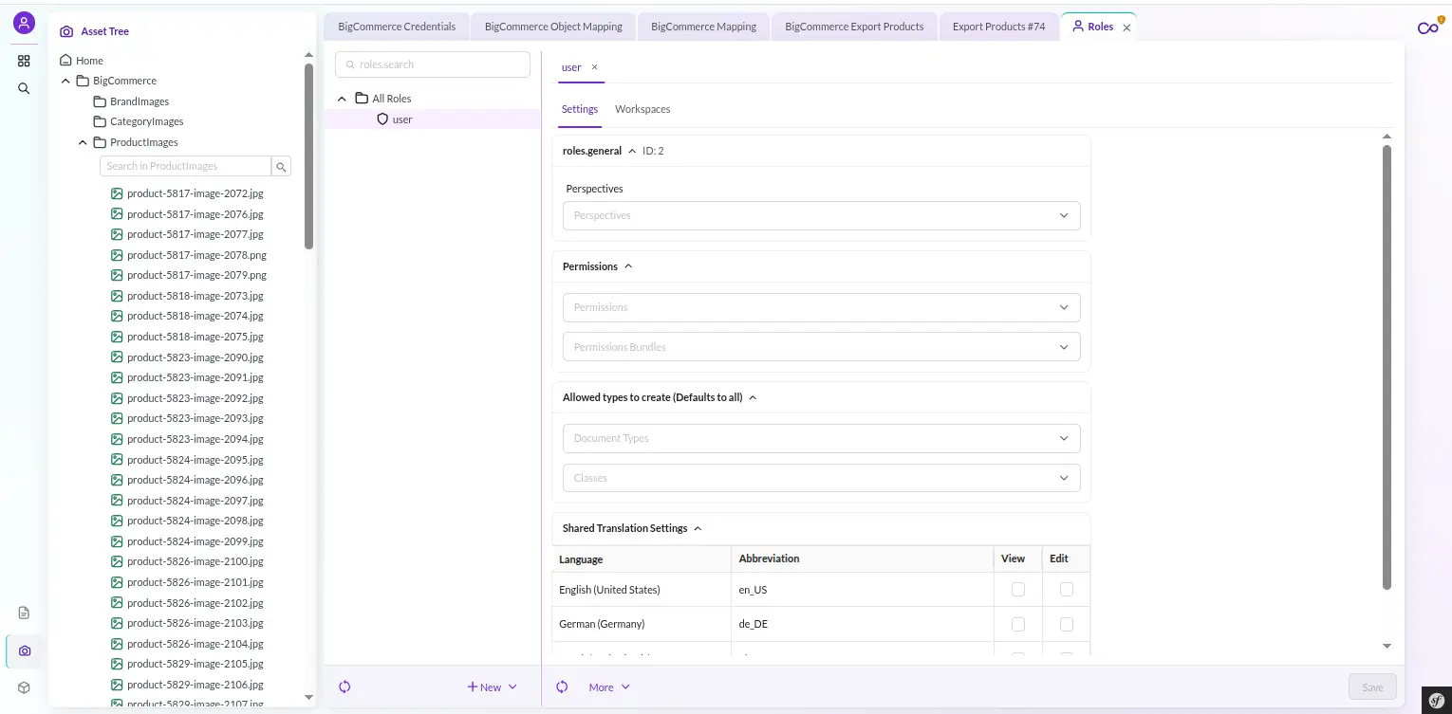The width and height of the screenshot is (1452, 714).
Task: Click the ProductImages search magnifier button
Action: coord(281,166)
